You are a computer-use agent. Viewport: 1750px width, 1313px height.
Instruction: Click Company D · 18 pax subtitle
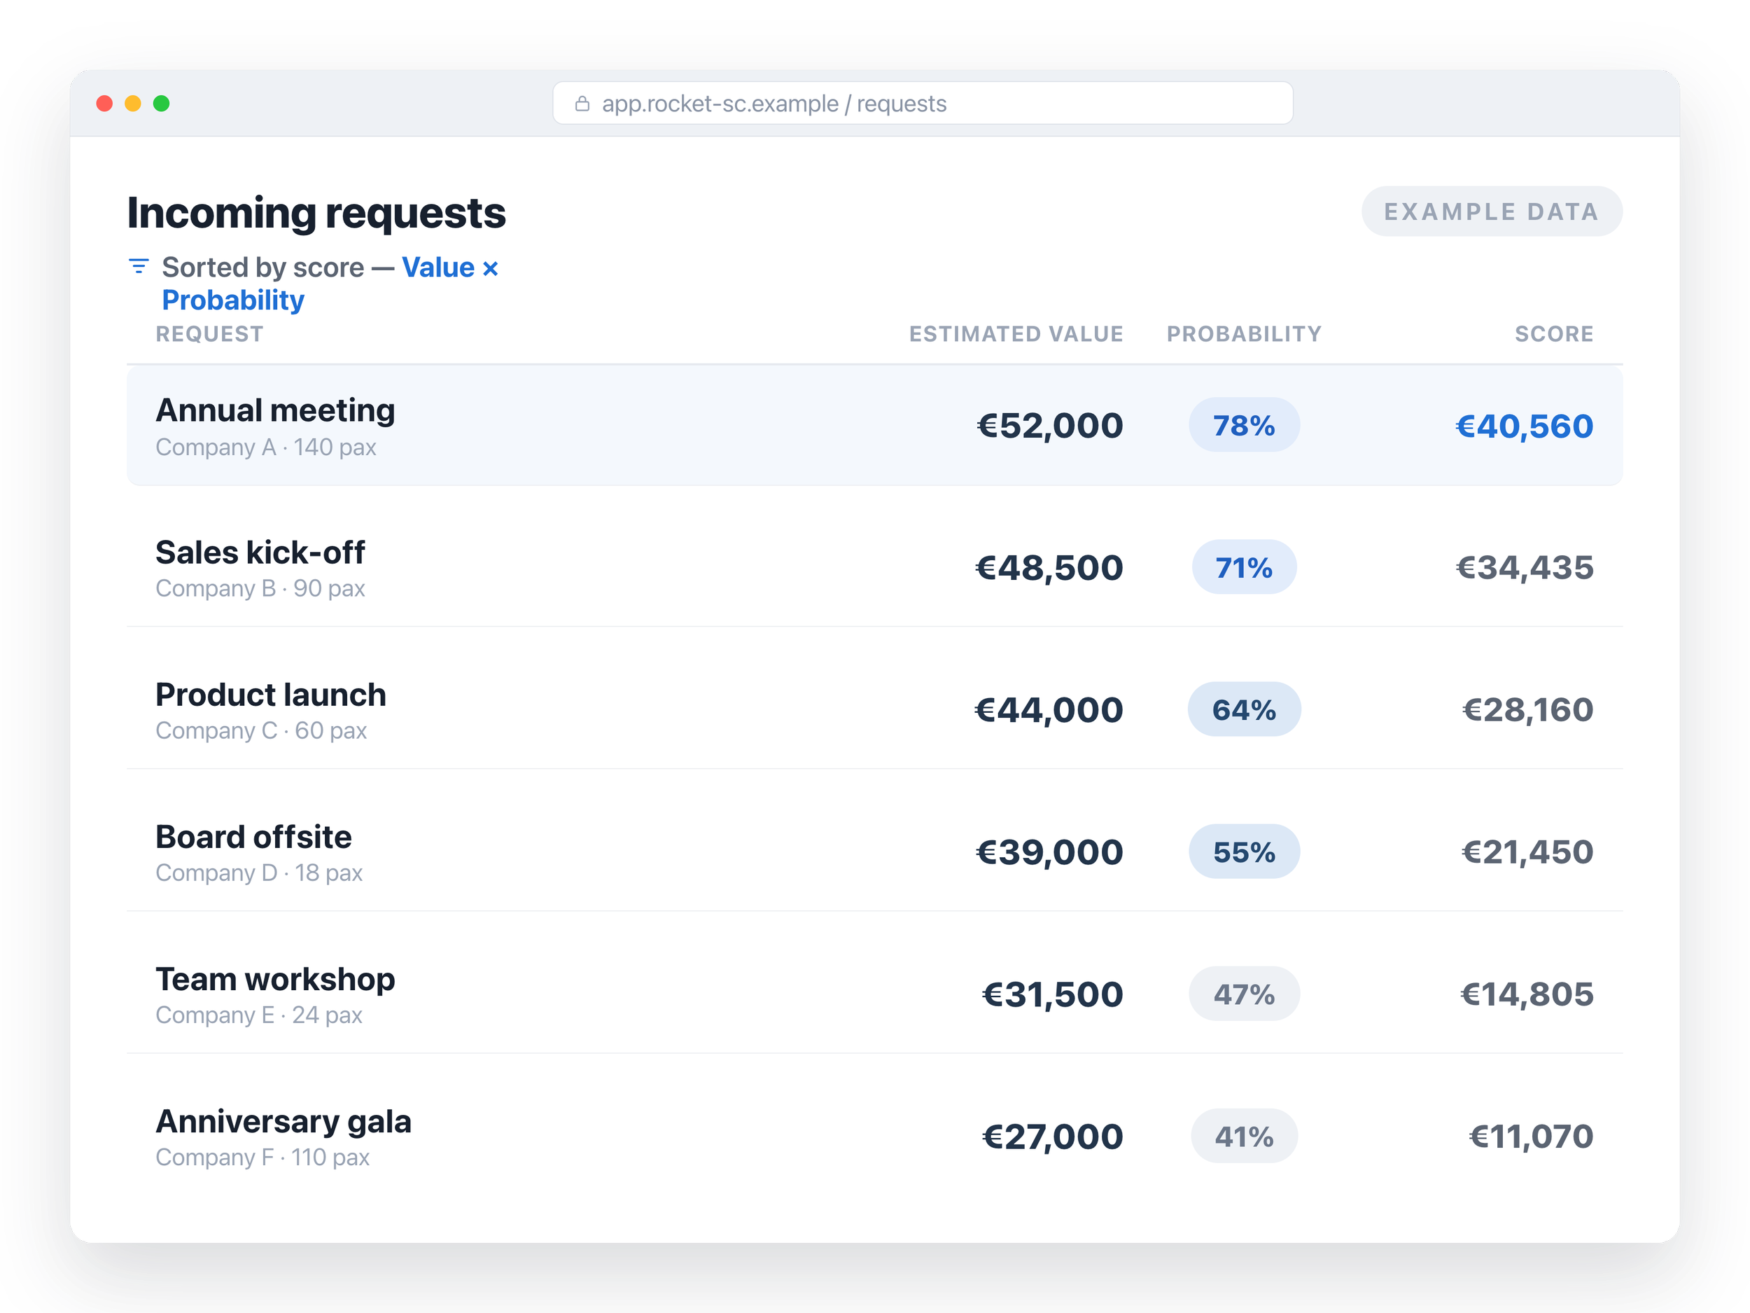259,873
